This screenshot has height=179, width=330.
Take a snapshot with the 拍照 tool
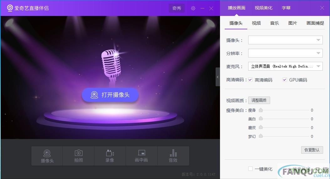click(78, 156)
